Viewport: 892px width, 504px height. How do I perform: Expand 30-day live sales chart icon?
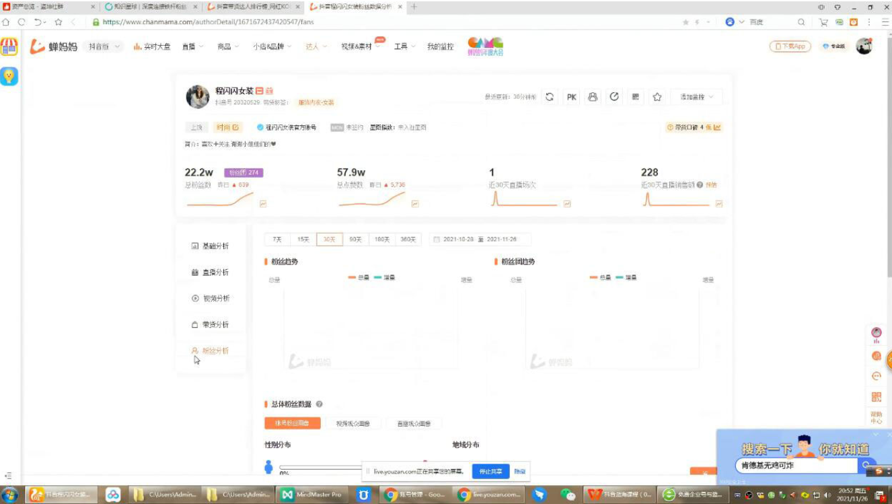pyautogui.click(x=719, y=203)
